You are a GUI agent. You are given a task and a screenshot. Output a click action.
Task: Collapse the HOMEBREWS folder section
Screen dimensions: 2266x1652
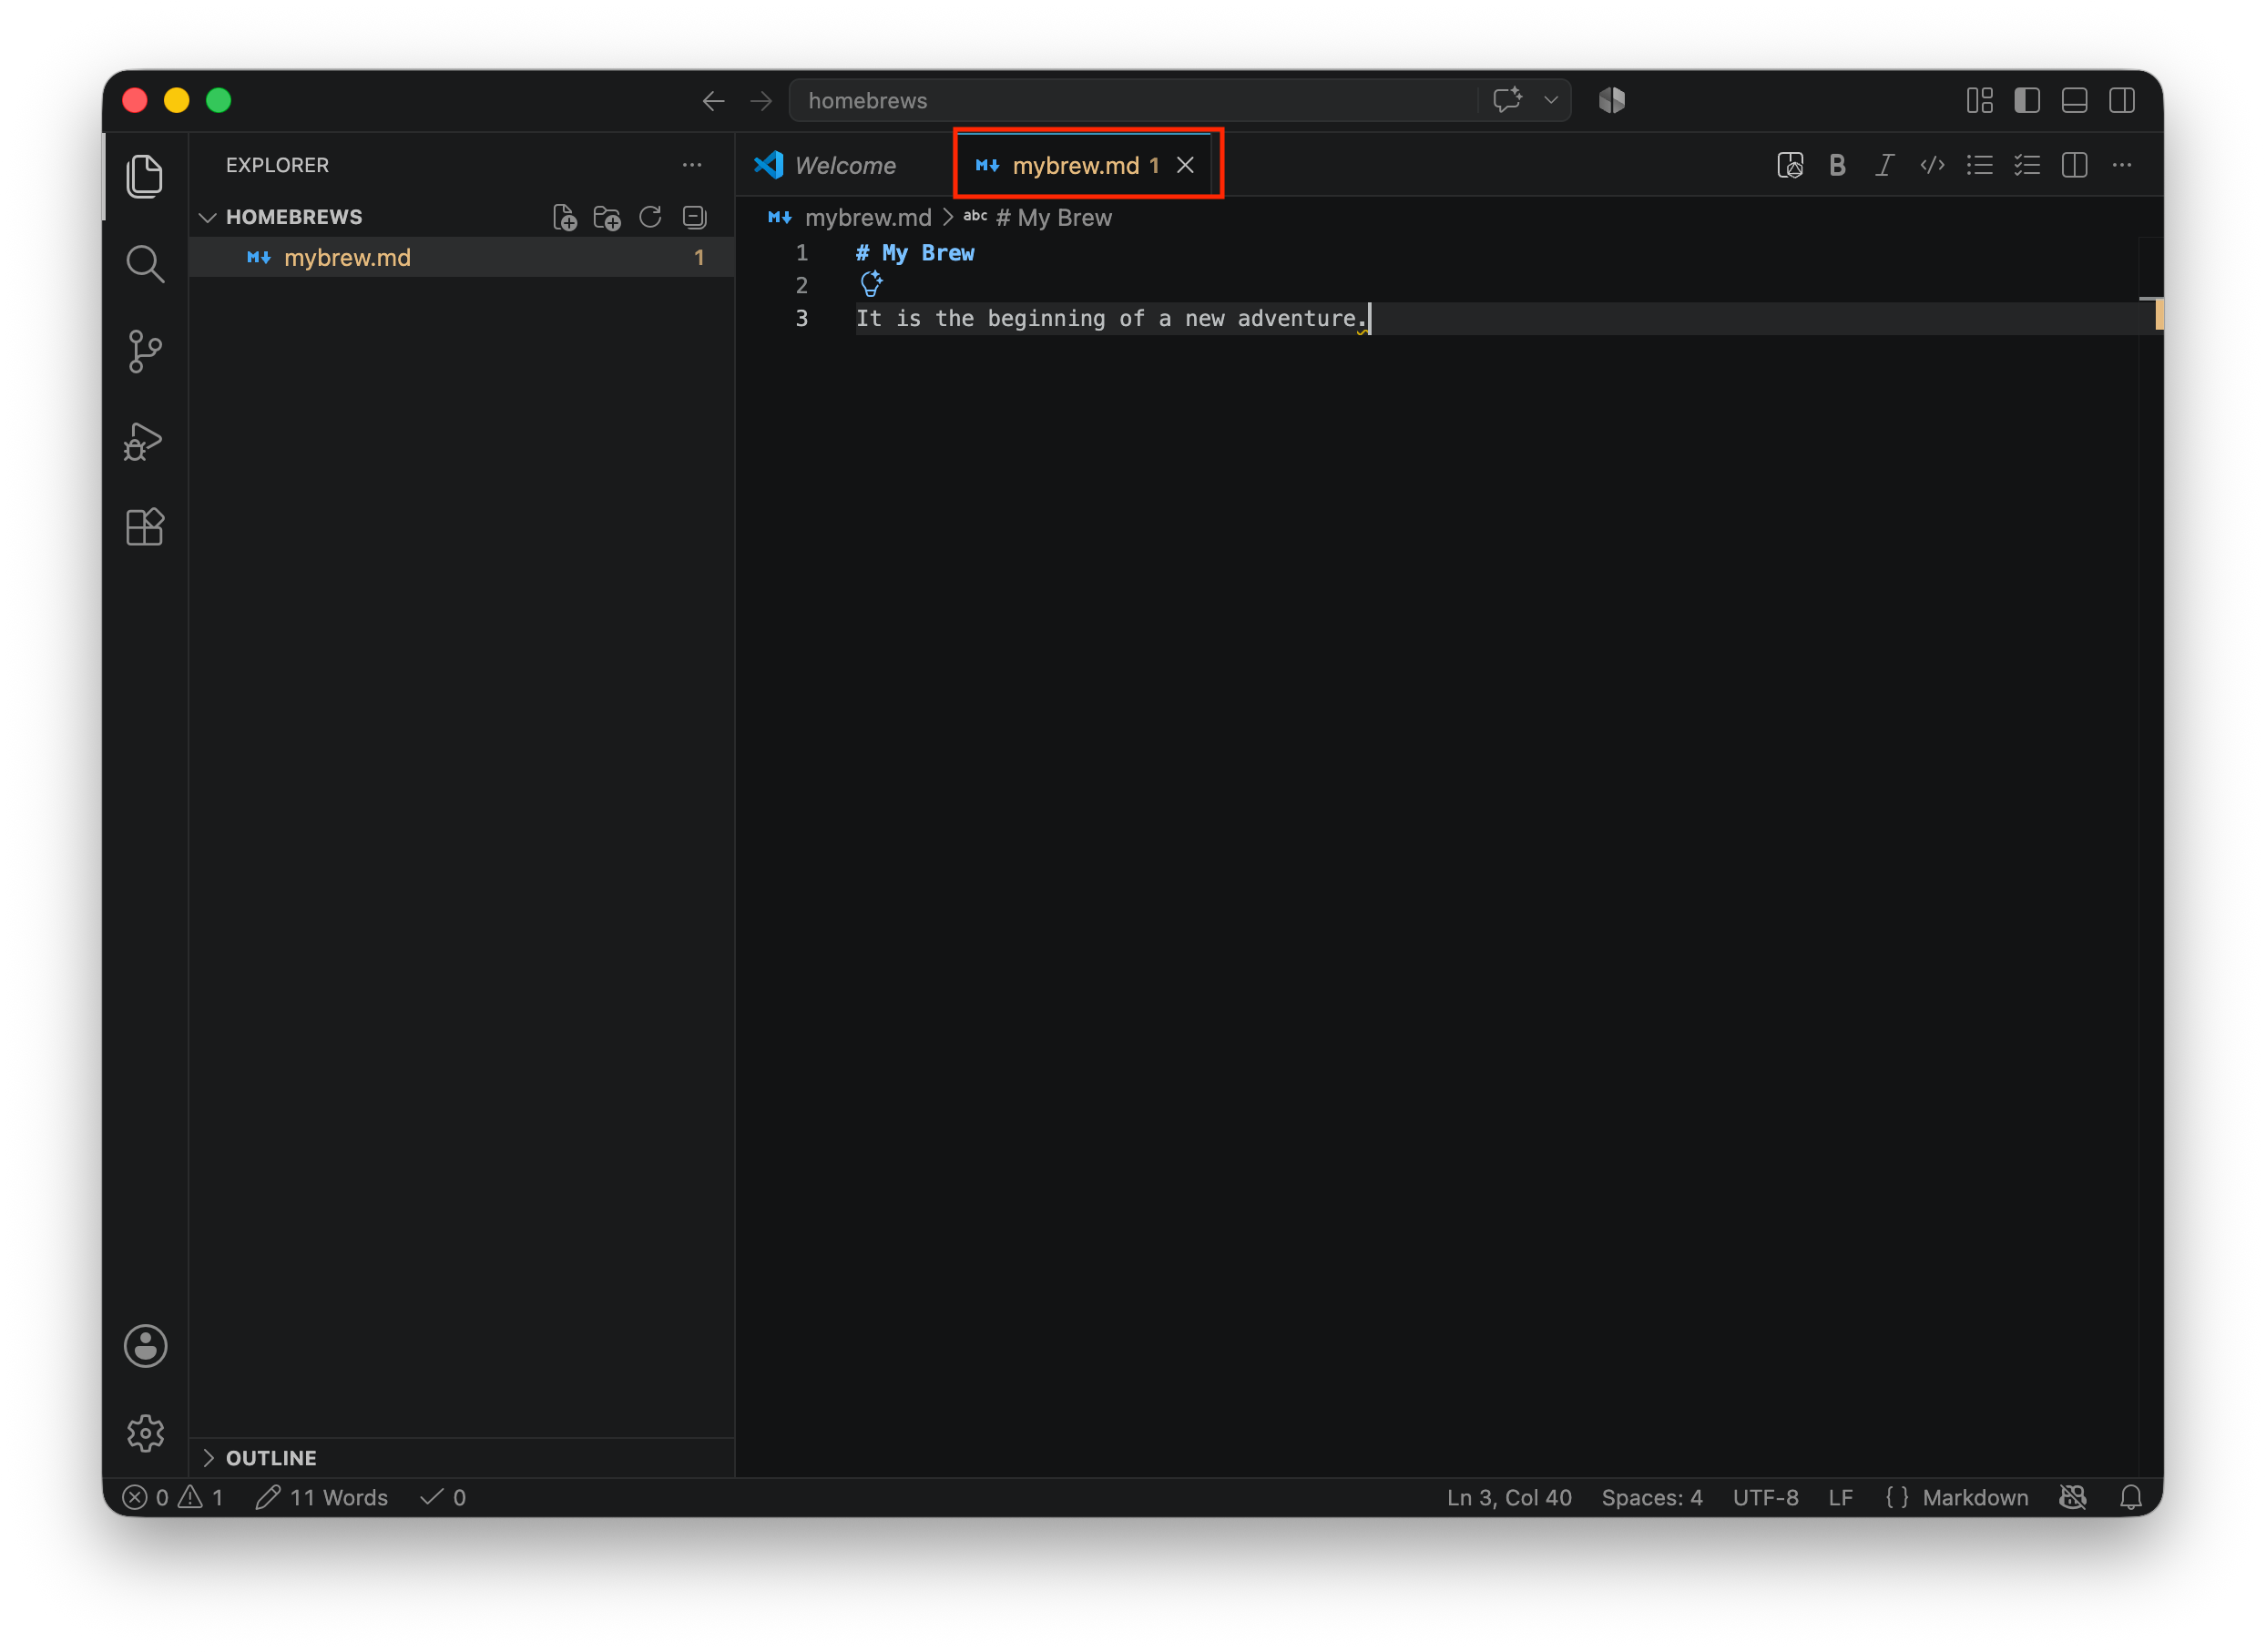(x=292, y=217)
